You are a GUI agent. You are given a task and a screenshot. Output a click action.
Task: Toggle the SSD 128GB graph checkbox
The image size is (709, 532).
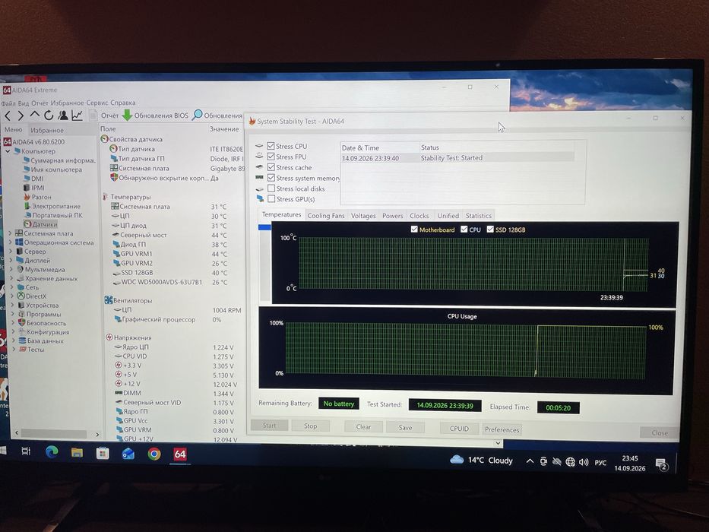pyautogui.click(x=490, y=230)
